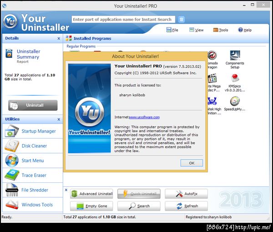This screenshot has height=232, width=273.
Task: Close the Details panel
Action: pos(59,38)
